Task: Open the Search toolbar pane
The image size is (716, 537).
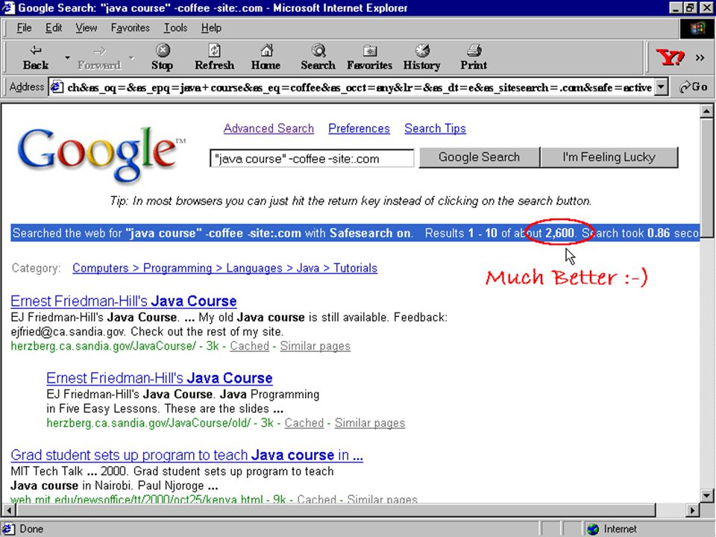Action: 318,57
